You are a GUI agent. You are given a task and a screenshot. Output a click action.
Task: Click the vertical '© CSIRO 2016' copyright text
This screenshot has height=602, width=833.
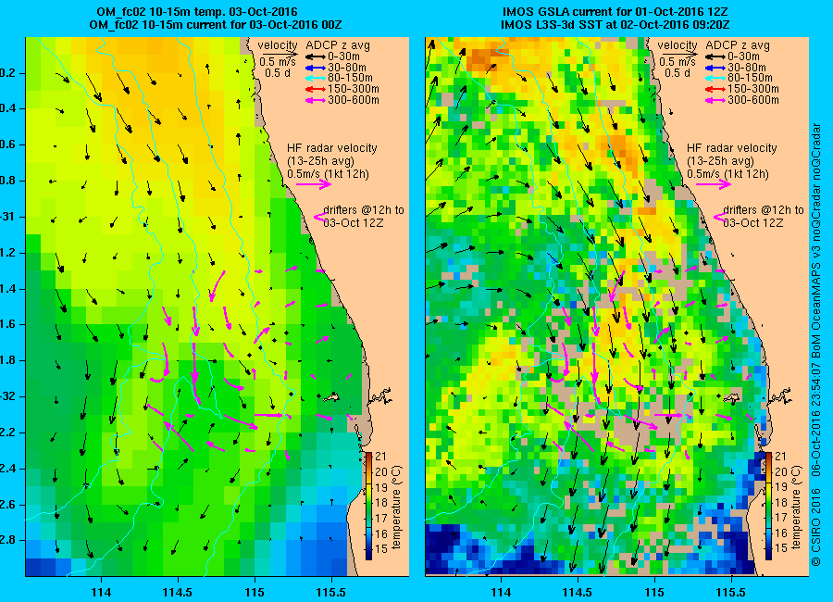tap(815, 529)
